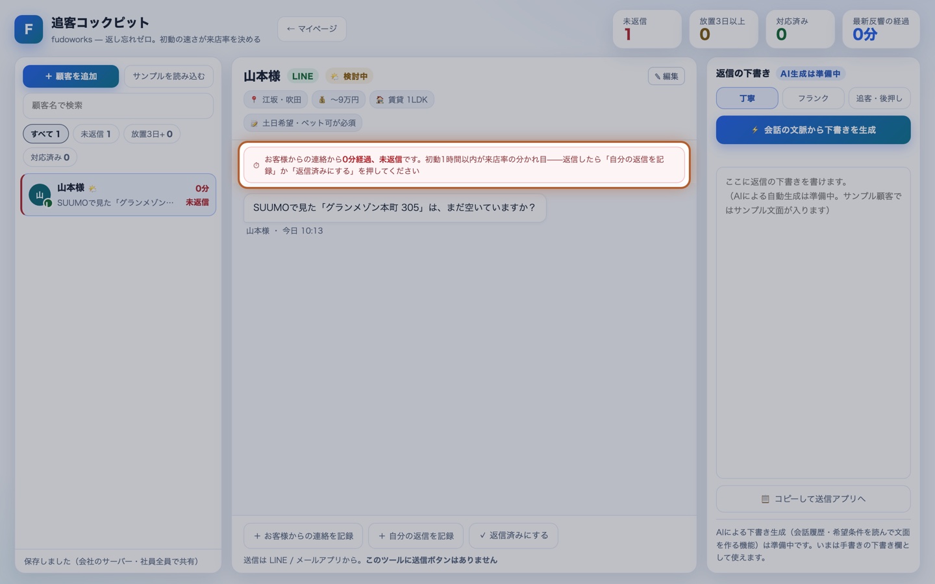Click the weather icon in the 検討中 badge
Image resolution: width=935 pixels, height=584 pixels.
tap(334, 77)
